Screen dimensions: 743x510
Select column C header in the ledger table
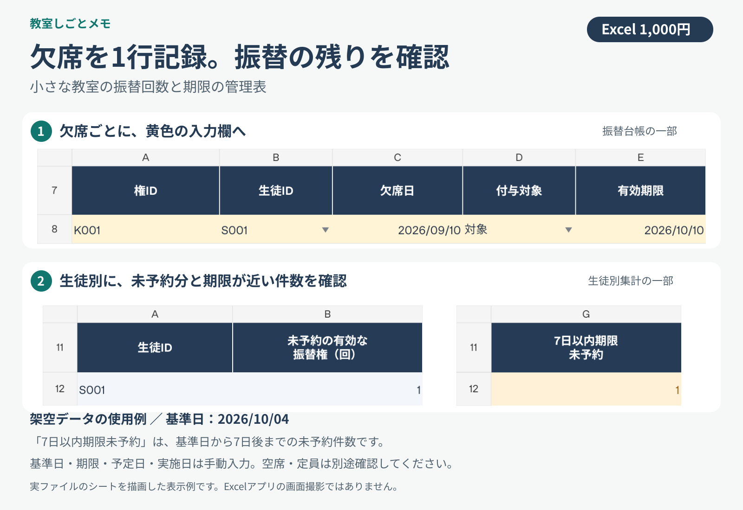point(398,158)
